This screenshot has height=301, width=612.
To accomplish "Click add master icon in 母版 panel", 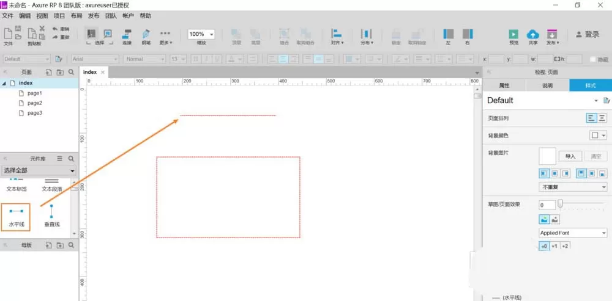I will point(48,245).
